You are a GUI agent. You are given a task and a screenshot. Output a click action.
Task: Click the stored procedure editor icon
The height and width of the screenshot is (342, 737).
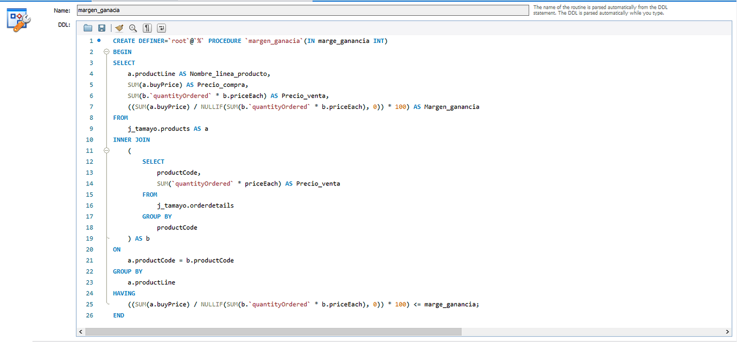click(18, 20)
